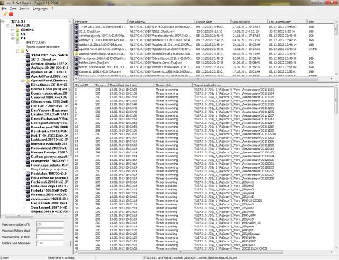Screen dimensions: 339x260
Task: Click file icon of 2012_Citadel.avi in file list
Action: click(x=77, y=31)
